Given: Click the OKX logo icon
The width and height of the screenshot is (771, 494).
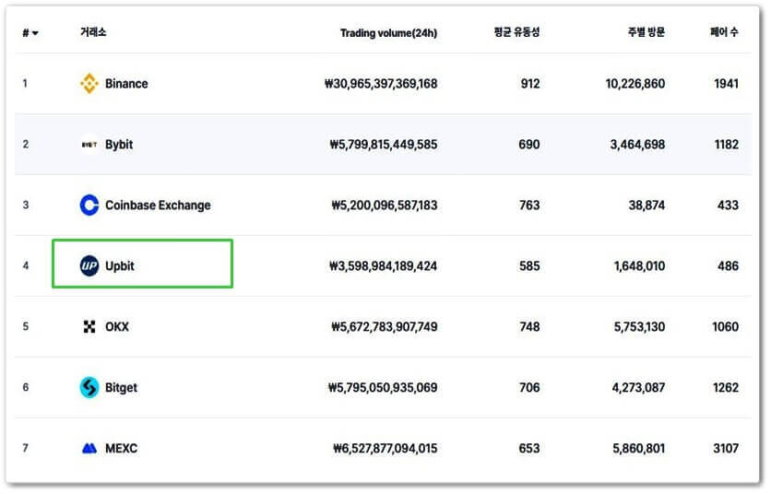Looking at the screenshot, I should 89,327.
